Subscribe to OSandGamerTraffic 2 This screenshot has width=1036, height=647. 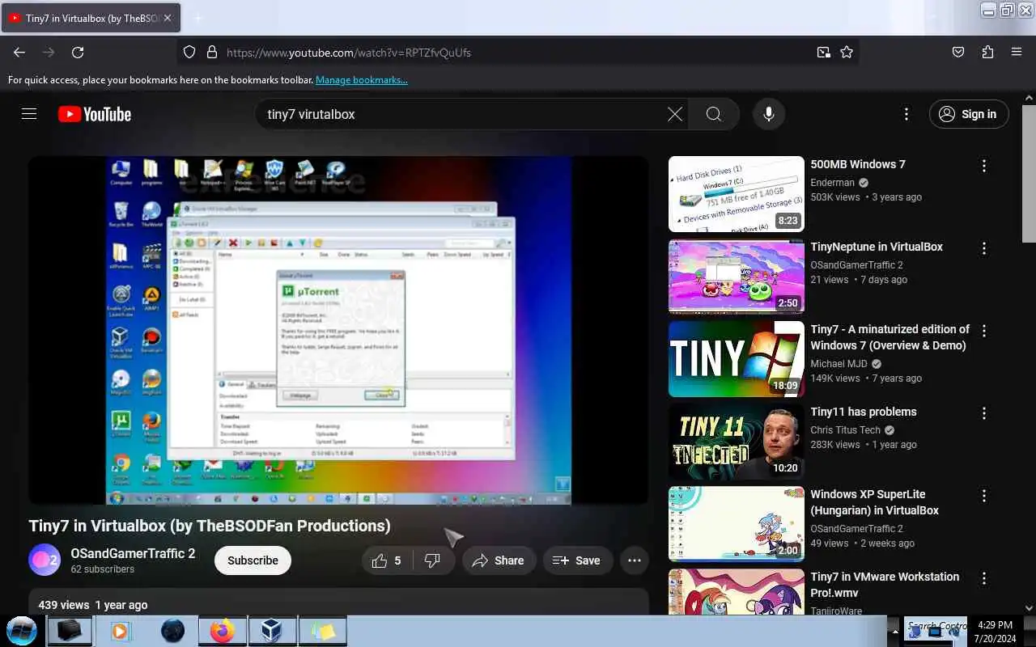click(x=253, y=560)
